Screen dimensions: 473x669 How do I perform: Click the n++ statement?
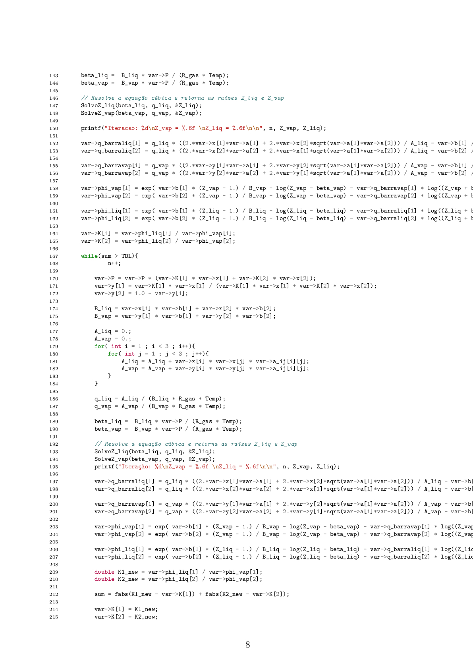(x=114, y=263)
